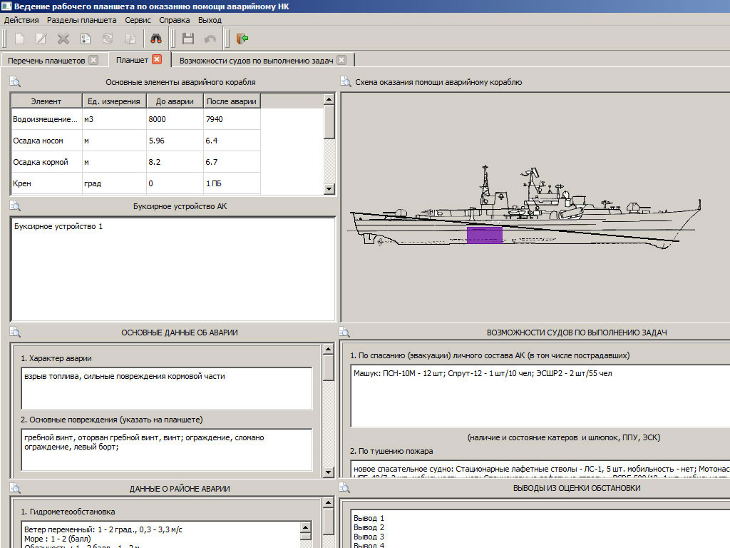Image resolution: width=730 pixels, height=548 pixels.
Task: Close the Перечень планшетов tab
Action: (93, 60)
